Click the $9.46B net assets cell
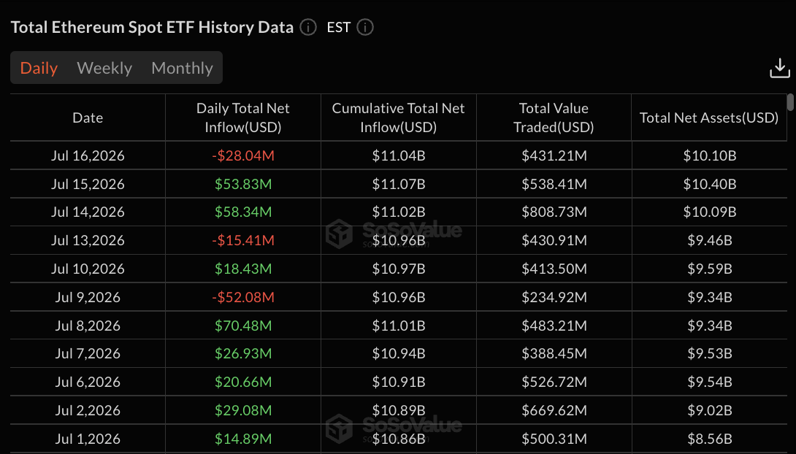The image size is (796, 454). point(709,240)
